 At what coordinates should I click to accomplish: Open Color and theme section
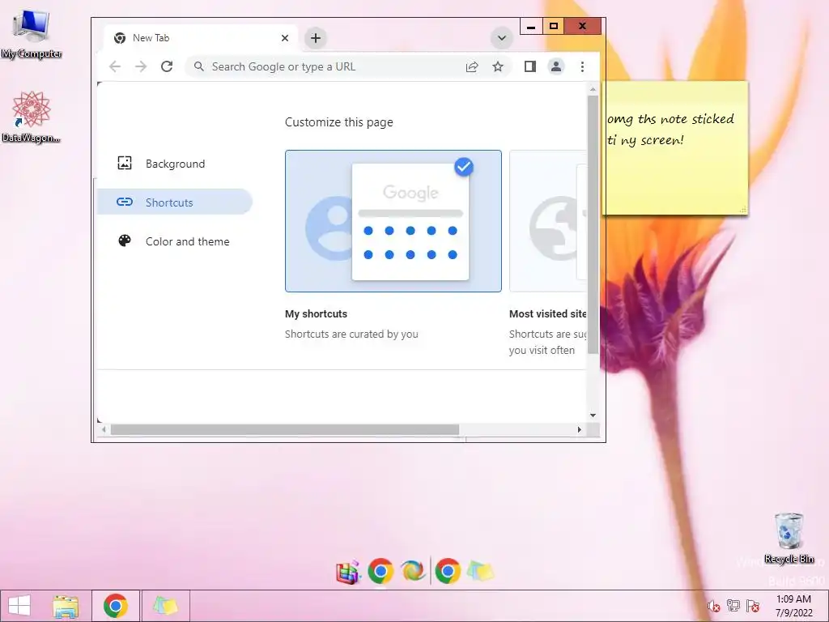[x=175, y=241]
